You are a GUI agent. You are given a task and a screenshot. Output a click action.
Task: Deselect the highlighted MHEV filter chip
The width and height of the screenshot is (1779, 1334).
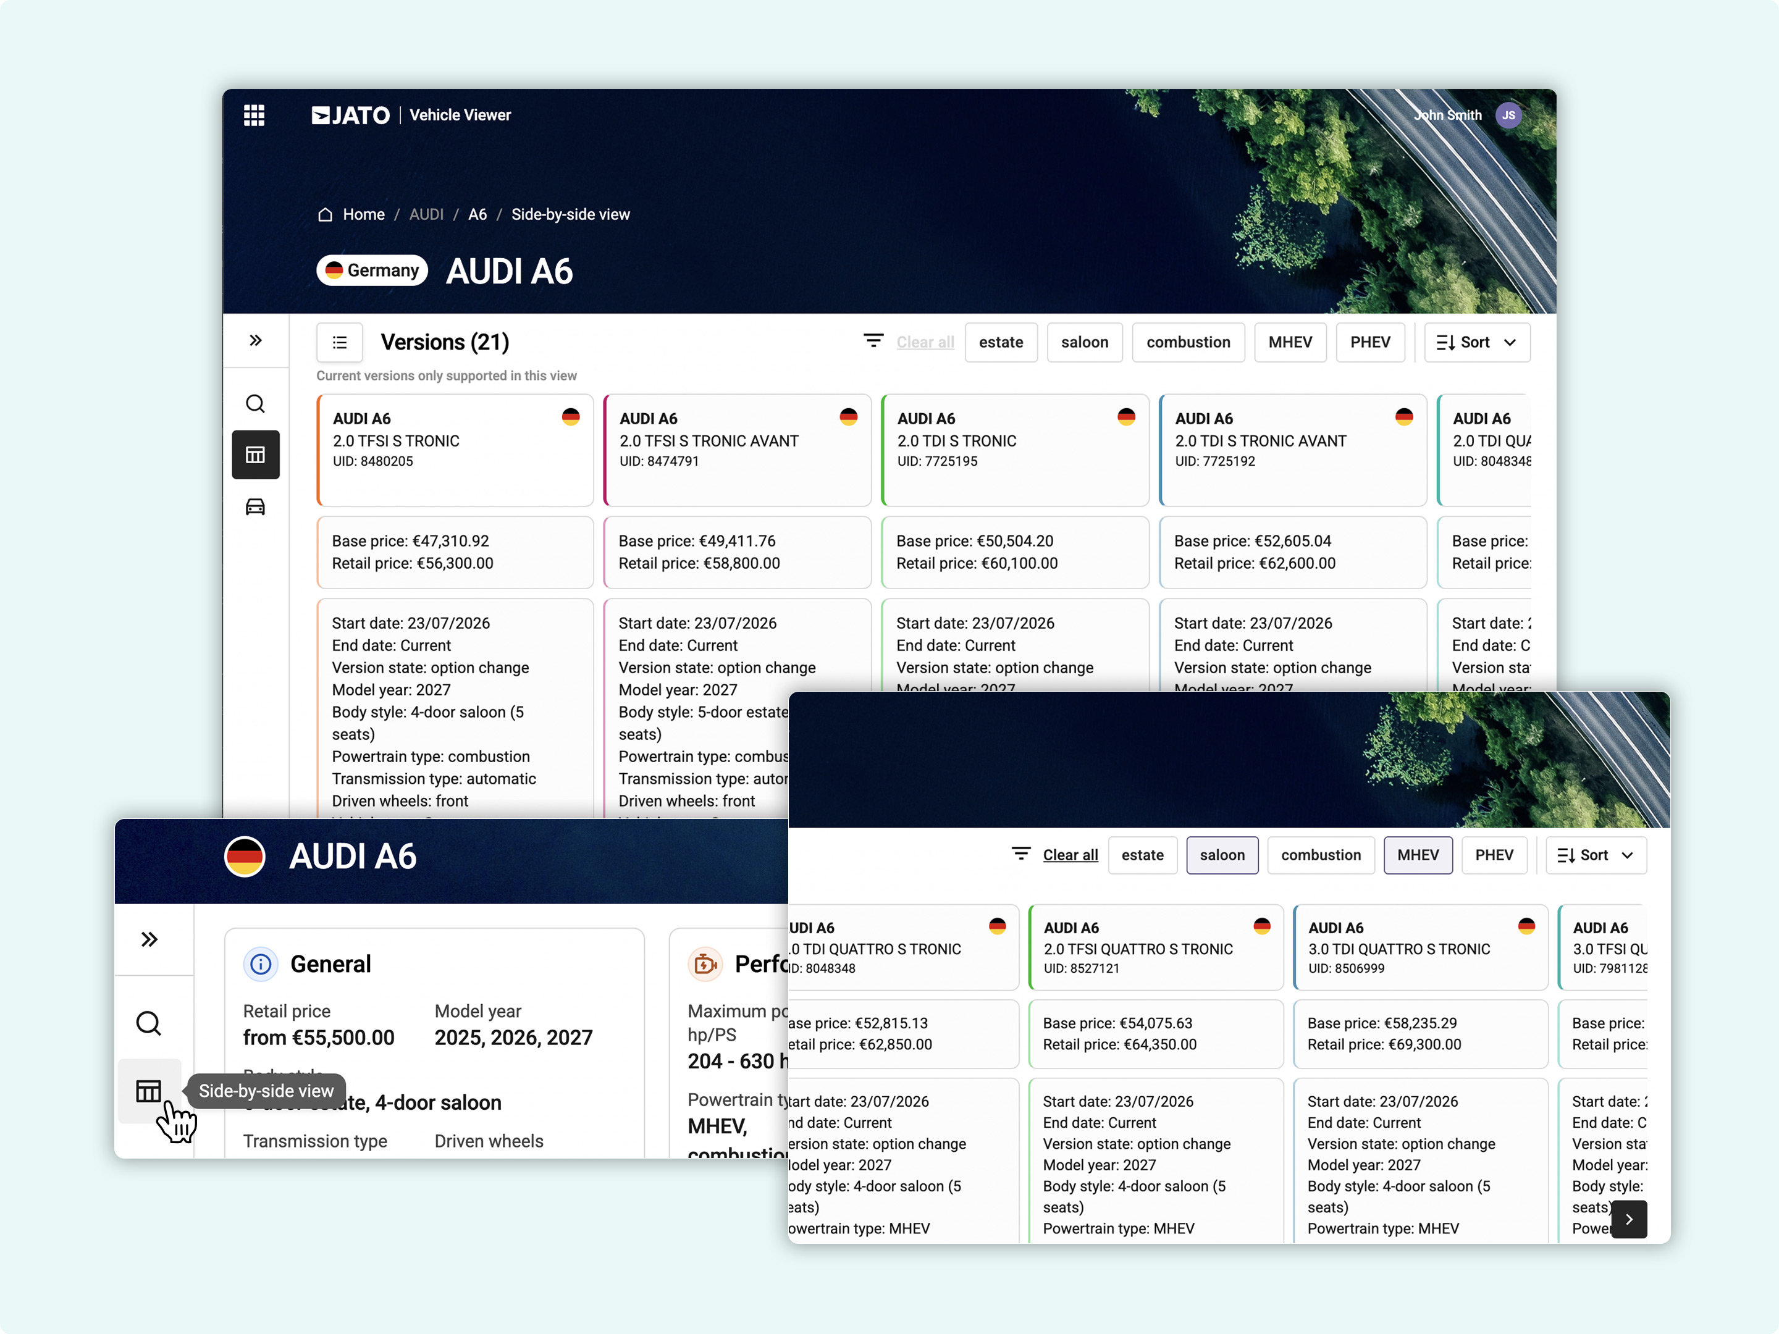point(1417,855)
